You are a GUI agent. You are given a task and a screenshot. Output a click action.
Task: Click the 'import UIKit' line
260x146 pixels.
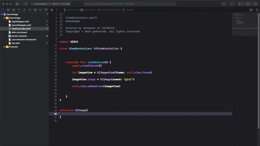[69, 42]
